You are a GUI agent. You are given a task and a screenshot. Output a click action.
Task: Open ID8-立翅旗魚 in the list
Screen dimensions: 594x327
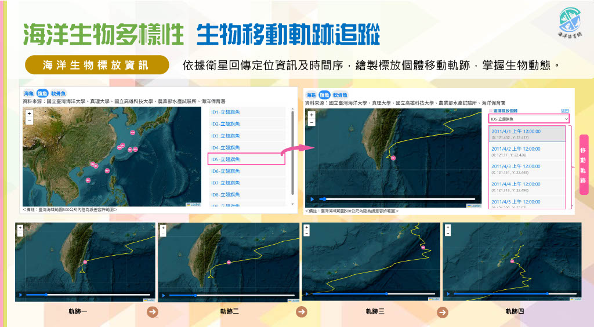click(x=247, y=195)
